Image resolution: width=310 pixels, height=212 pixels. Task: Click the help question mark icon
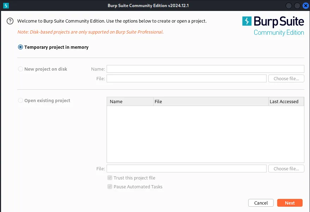coord(10,21)
